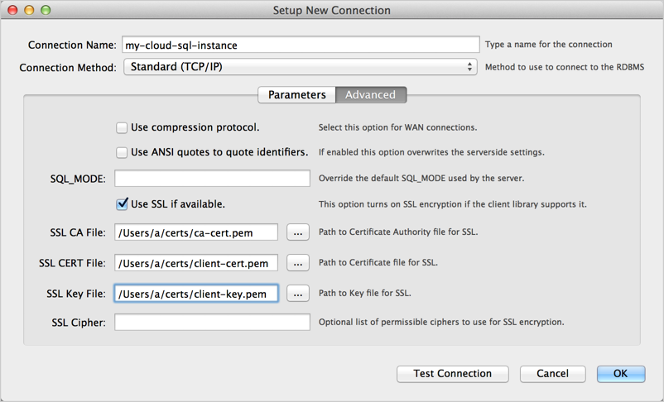The width and height of the screenshot is (664, 402).
Task: Click the red close window button
Action: click(x=13, y=11)
